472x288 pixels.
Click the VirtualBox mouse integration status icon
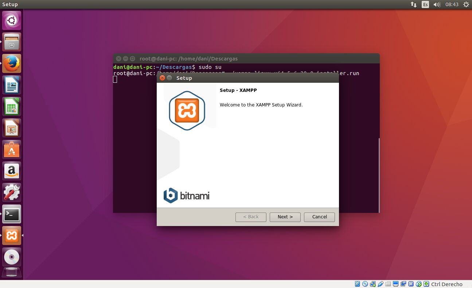[x=419, y=284]
